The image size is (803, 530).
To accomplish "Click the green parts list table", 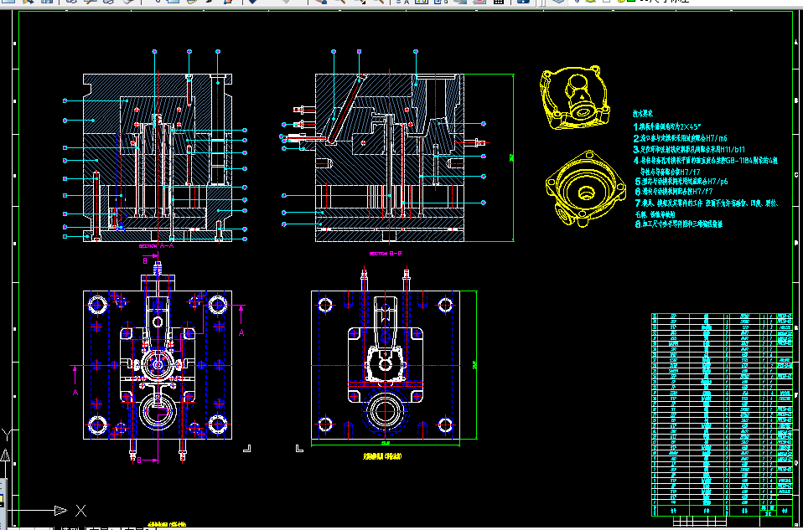I will pos(722,415).
